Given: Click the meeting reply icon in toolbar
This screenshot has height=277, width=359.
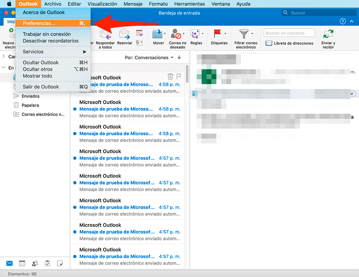Looking at the screenshot, I should point(139,33).
